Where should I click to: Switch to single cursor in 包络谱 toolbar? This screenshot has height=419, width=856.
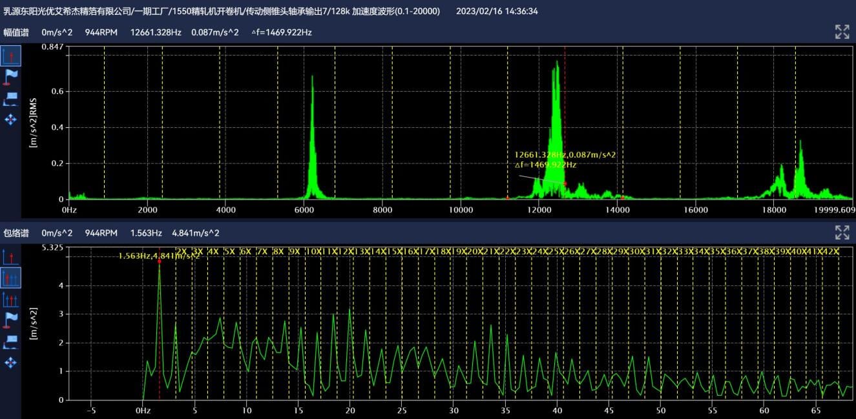(x=11, y=257)
